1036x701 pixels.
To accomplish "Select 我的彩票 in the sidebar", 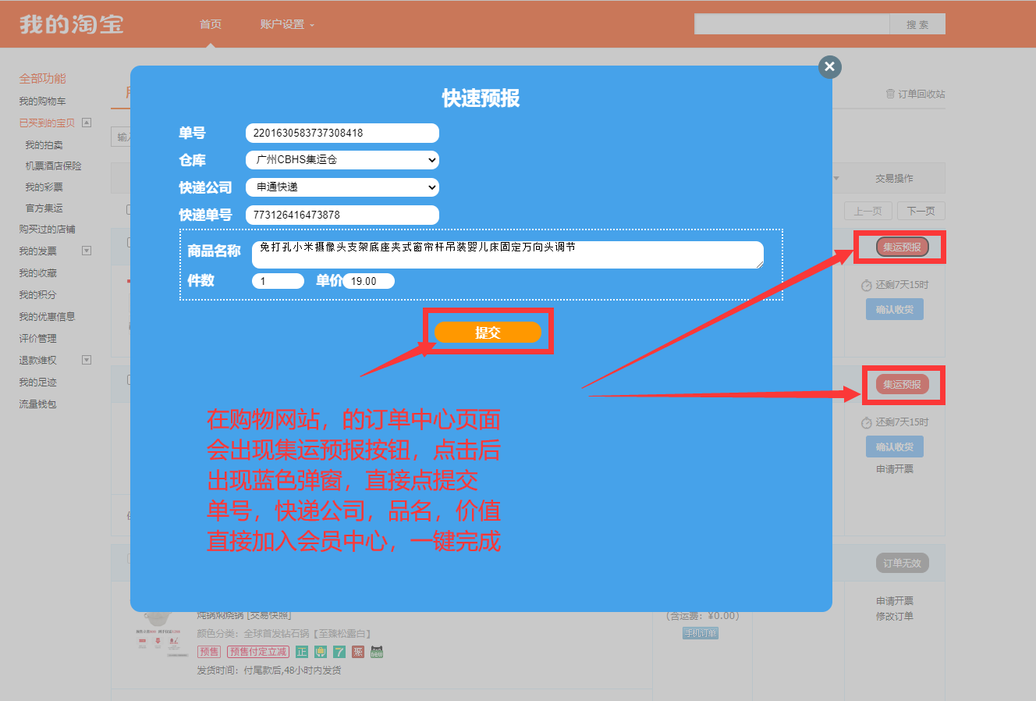I will 44,187.
